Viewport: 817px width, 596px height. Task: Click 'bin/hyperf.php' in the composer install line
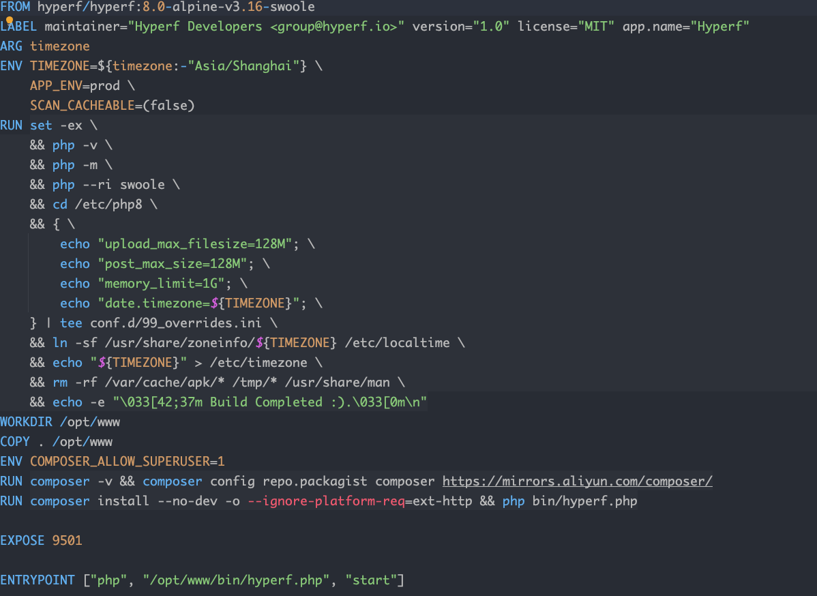[x=584, y=502]
